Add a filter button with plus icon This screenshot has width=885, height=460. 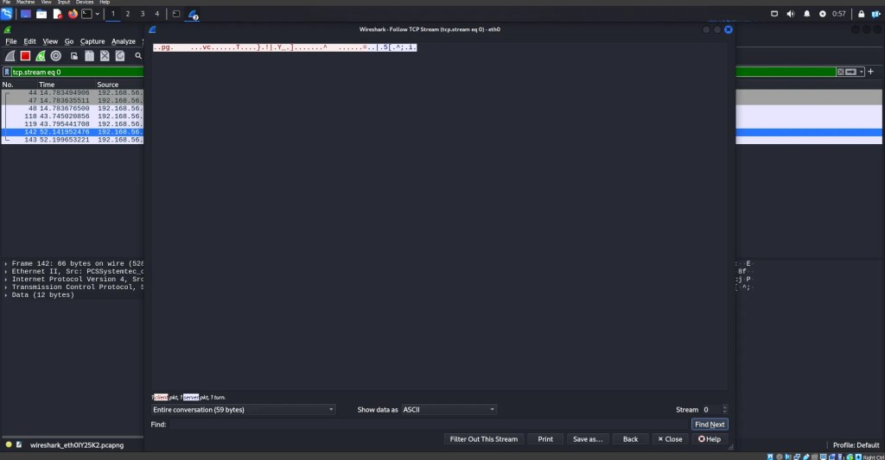pyautogui.click(x=870, y=72)
